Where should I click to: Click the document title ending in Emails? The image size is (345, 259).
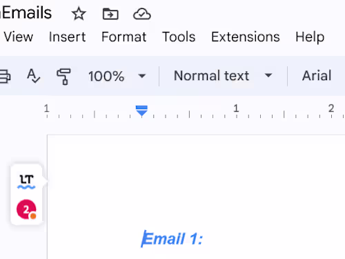tap(26, 13)
